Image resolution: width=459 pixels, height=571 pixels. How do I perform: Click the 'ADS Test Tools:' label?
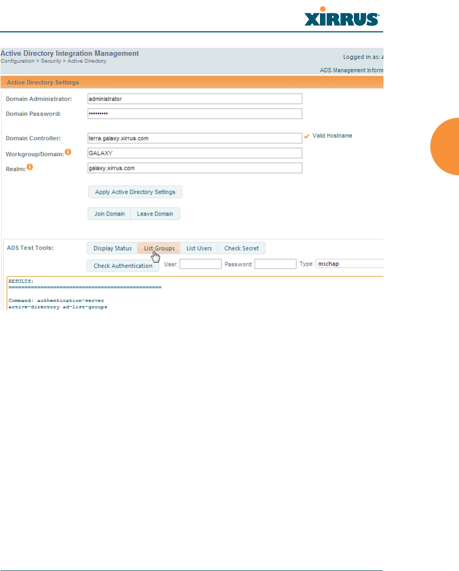point(30,248)
